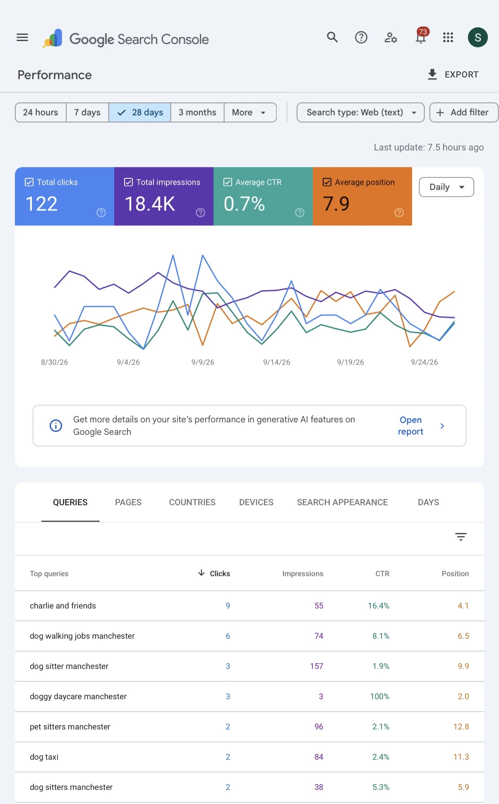Switch to the COUNTRIES tab
The width and height of the screenshot is (499, 804).
[192, 502]
